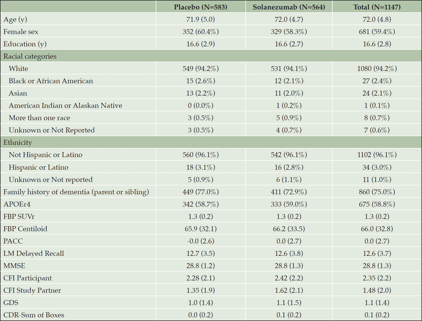
Task: Select the CFI Study Partner solanezumab value 1.62 (2.1)
Action: (x=289, y=290)
